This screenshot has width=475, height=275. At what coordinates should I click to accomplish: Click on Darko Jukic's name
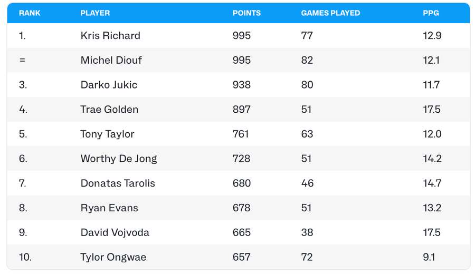(x=109, y=85)
